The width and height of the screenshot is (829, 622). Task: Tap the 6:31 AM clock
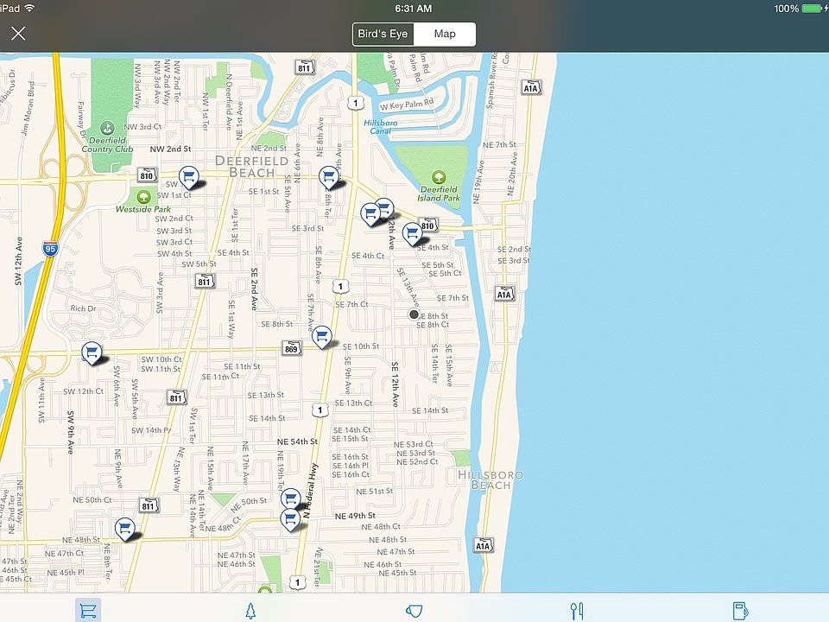click(x=414, y=9)
